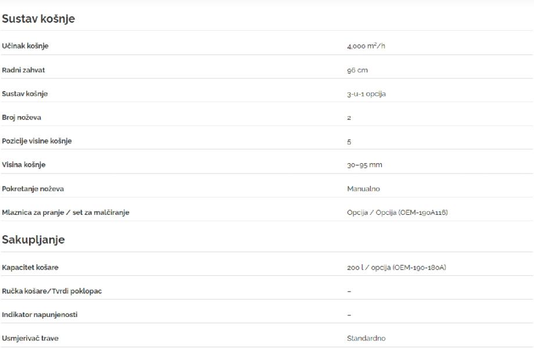Select the "Indikator napunjenosti" row label
This screenshot has height=349, width=534.
40,315
